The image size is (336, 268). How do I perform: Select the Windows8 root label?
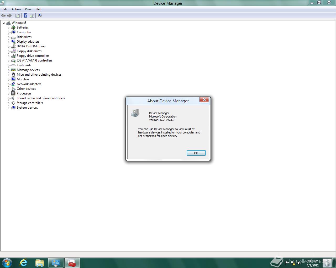point(19,23)
